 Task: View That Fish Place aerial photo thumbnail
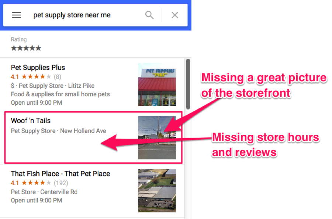pyautogui.click(x=157, y=190)
